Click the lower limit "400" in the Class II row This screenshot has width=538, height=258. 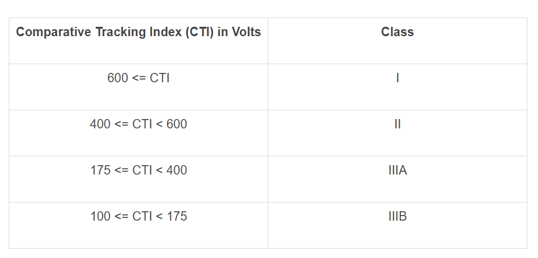(100, 125)
